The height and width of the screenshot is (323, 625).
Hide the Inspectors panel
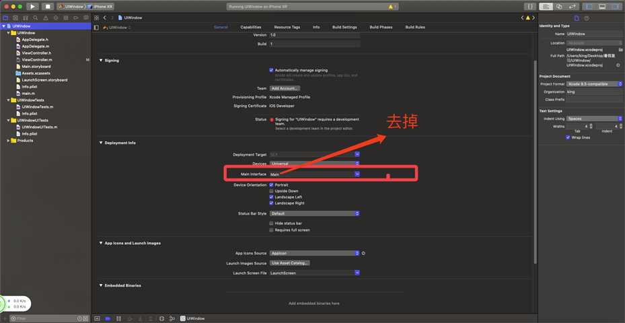616,6
